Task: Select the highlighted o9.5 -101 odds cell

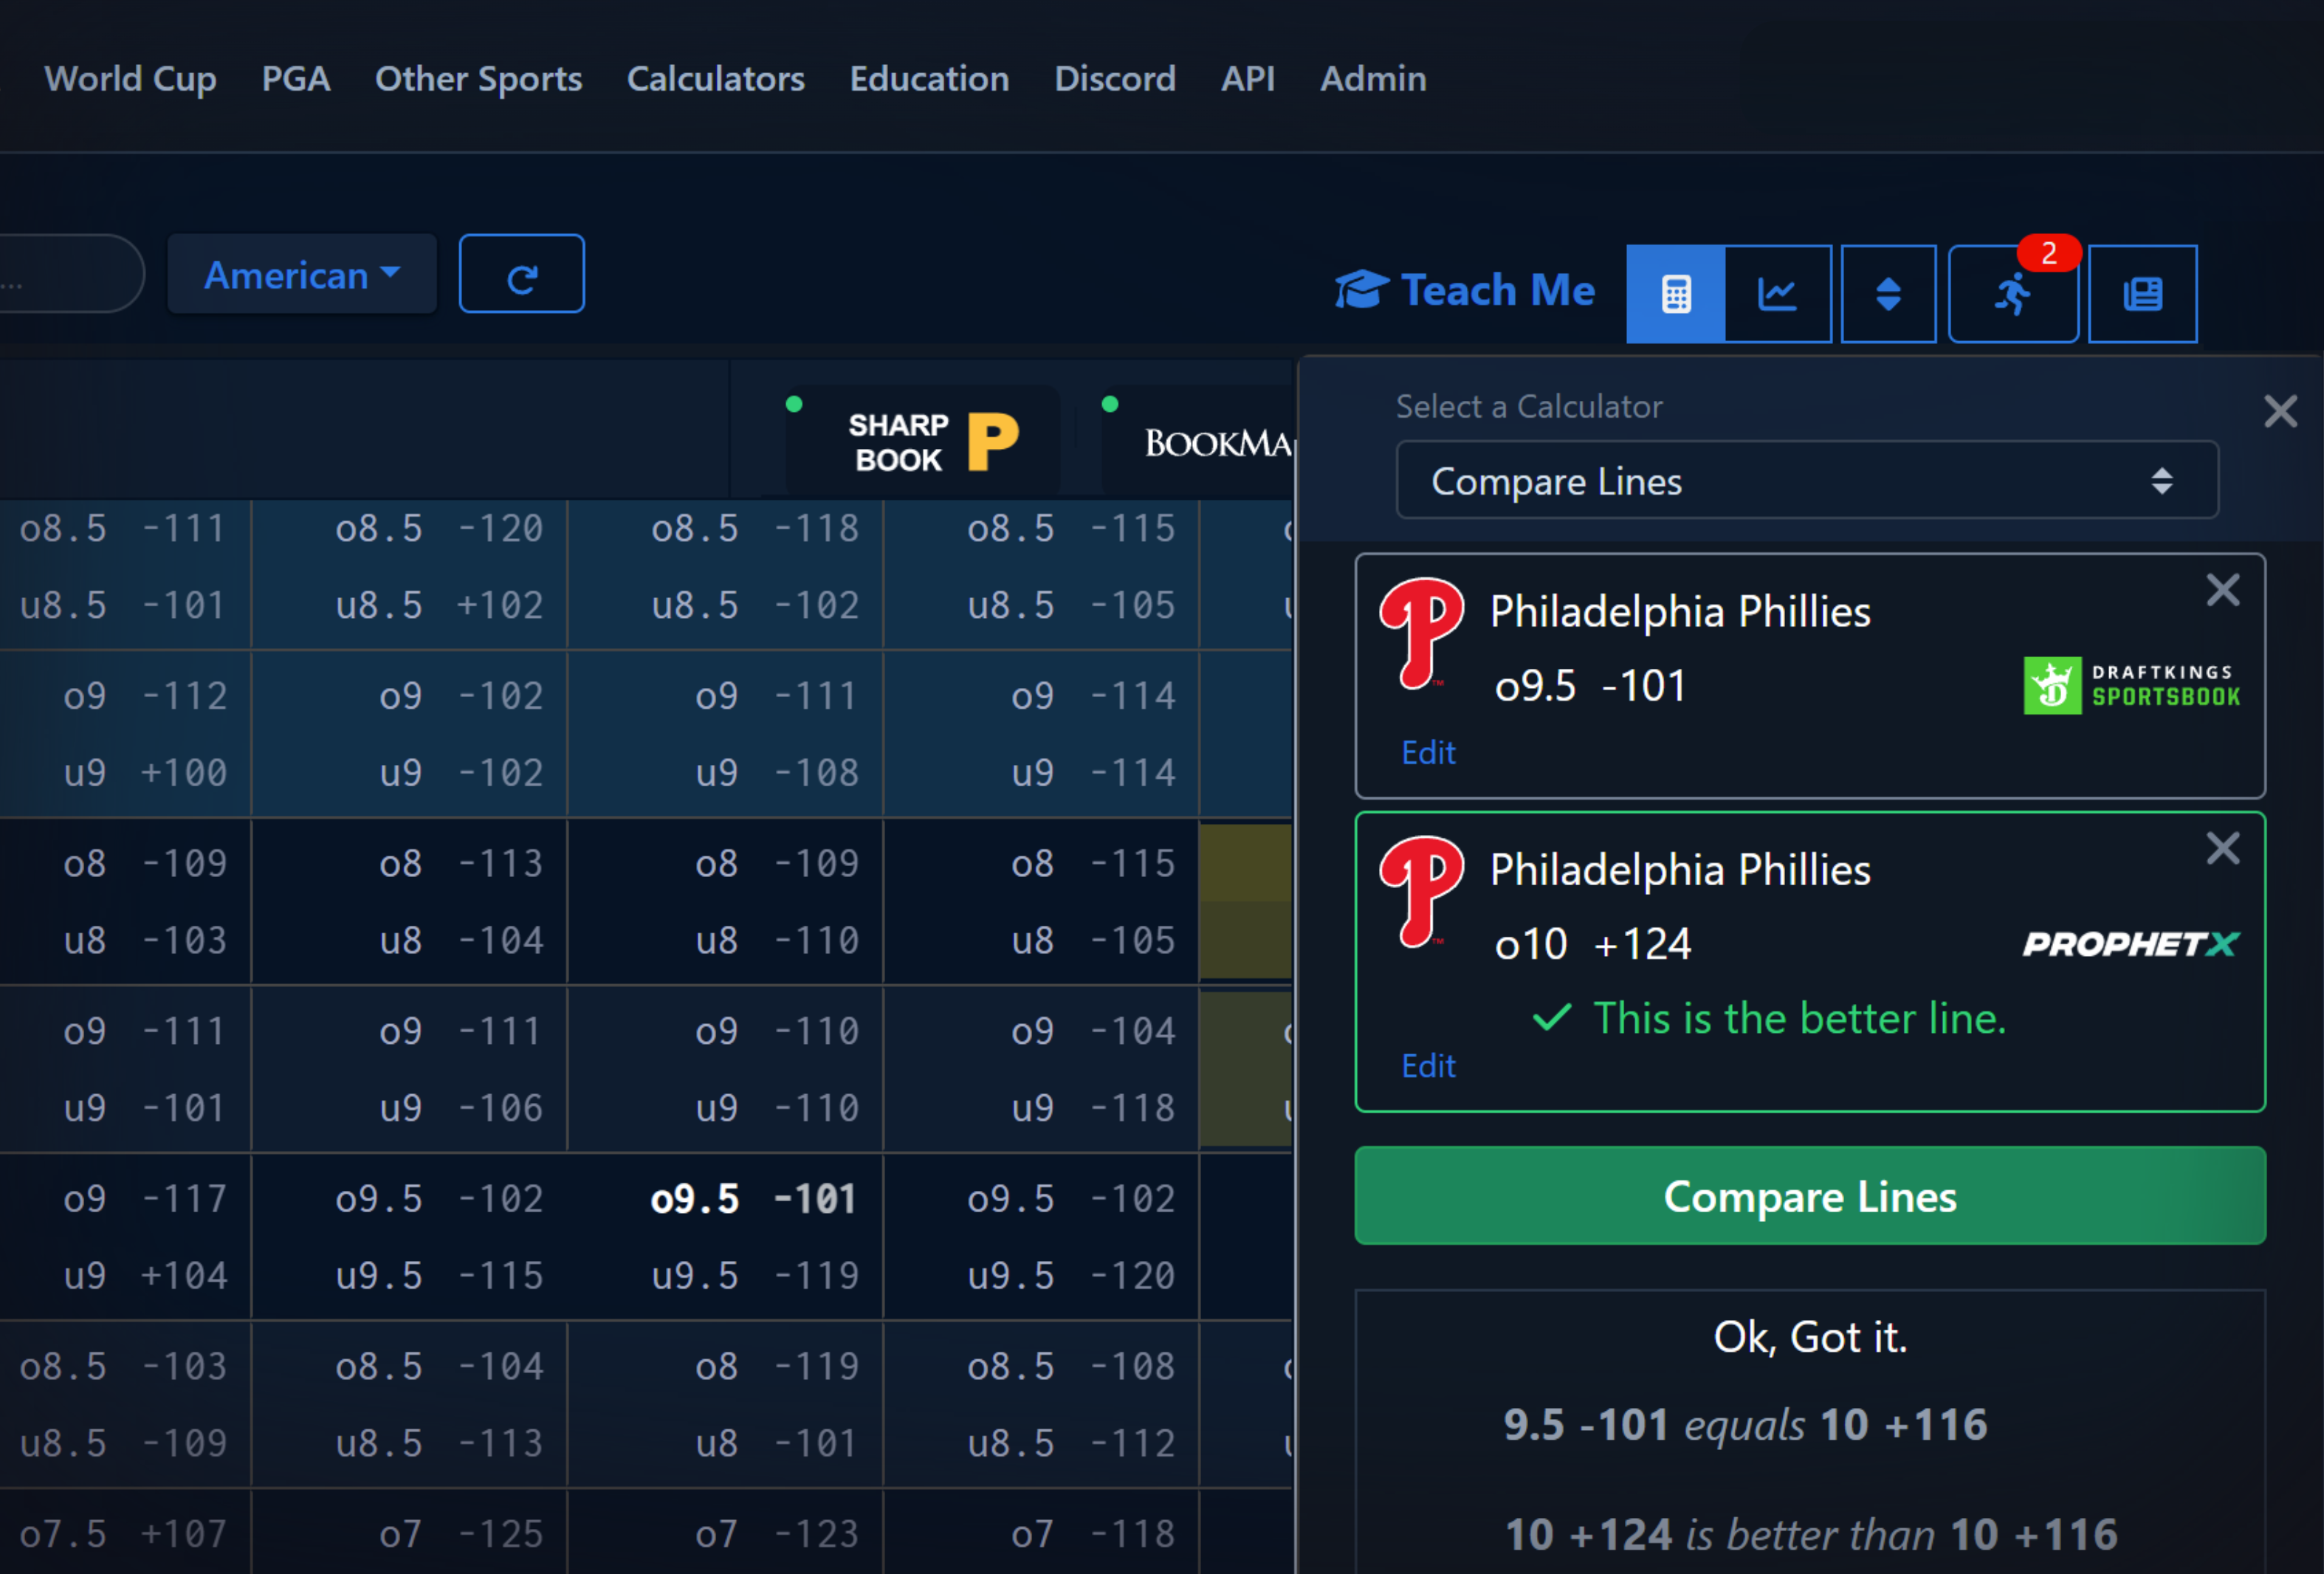Action: pyautogui.click(x=753, y=1198)
